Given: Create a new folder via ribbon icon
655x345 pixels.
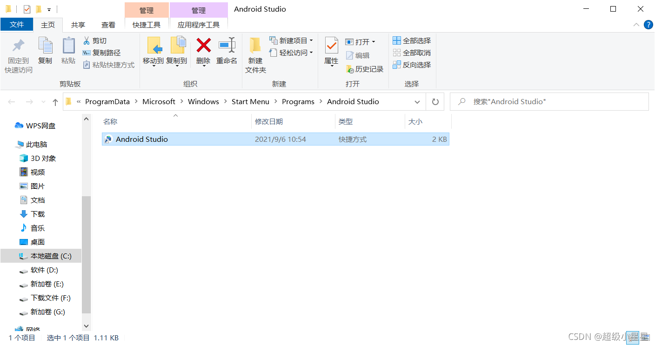Looking at the screenshot, I should 255,46.
